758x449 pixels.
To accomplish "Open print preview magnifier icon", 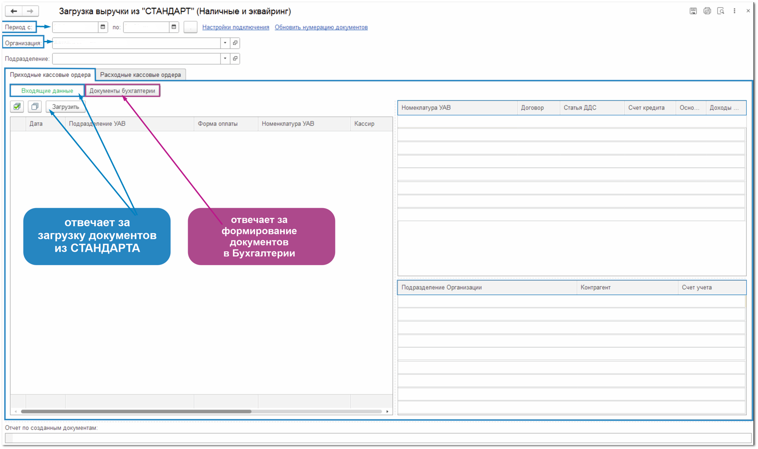I will pyautogui.click(x=721, y=11).
